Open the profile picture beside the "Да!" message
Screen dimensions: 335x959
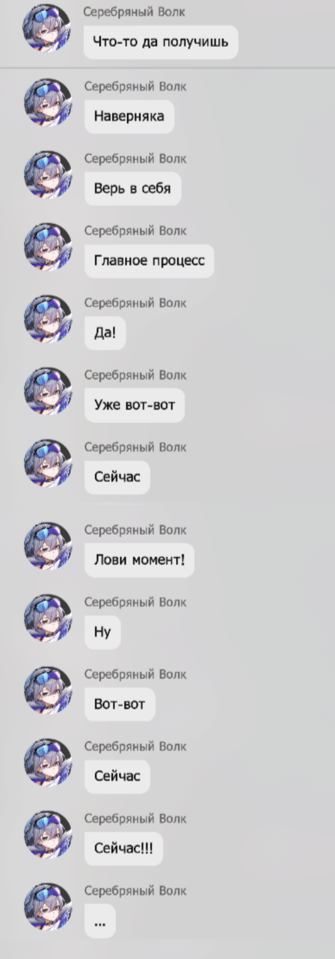(x=48, y=319)
